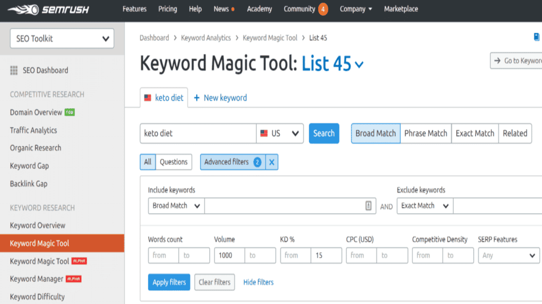Enable Exact Match mode
The height and width of the screenshot is (304, 542).
click(x=474, y=134)
